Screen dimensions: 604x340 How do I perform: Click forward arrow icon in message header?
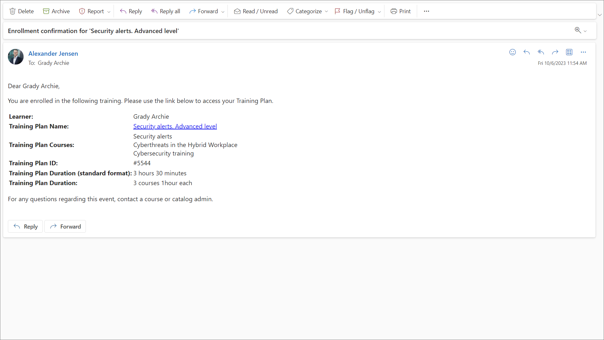click(555, 52)
